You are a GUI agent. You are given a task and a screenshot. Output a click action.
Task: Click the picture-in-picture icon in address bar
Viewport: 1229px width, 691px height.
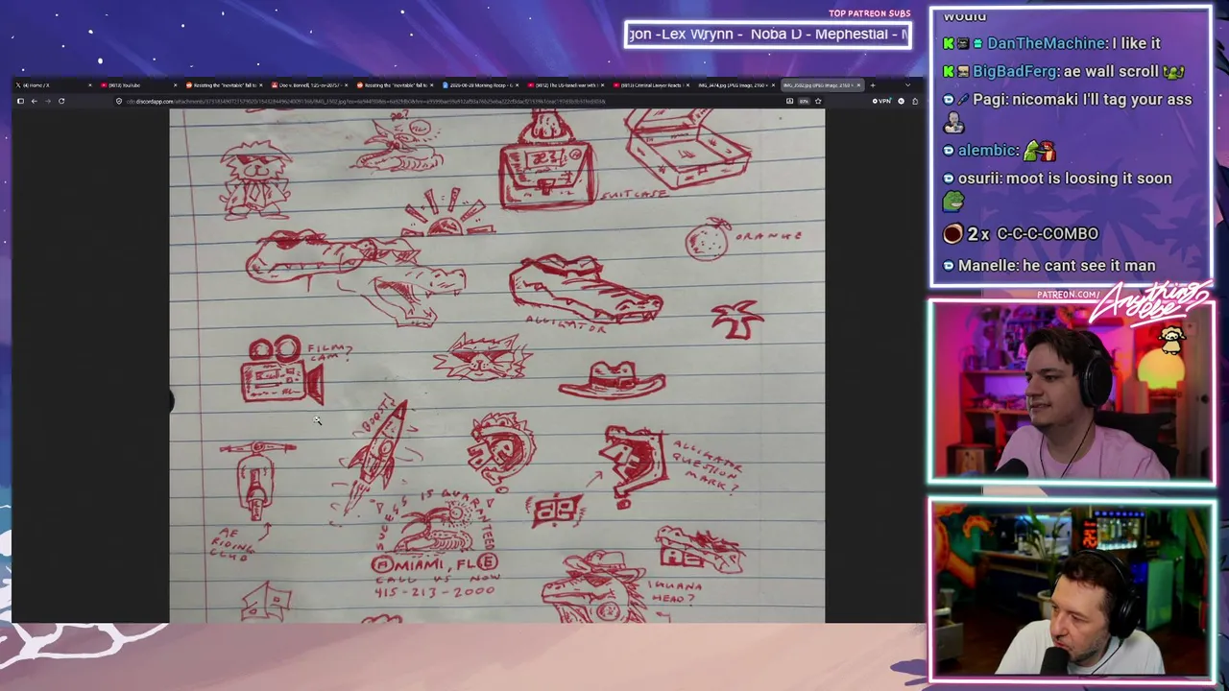point(789,101)
